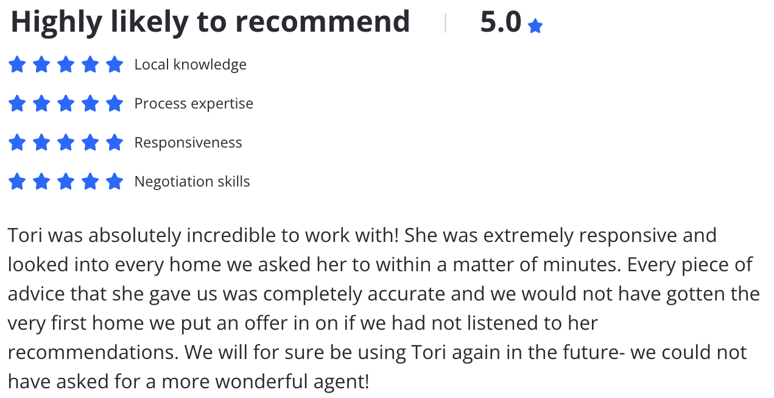774x398 pixels.
Task: Click the Local knowledge label
Action: click(191, 65)
